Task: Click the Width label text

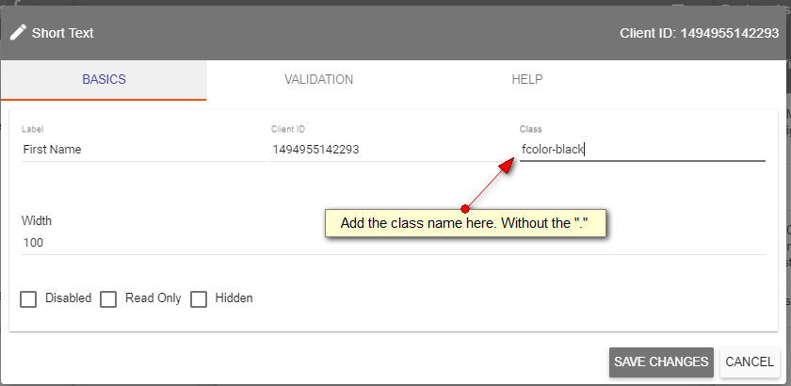Action: coord(37,220)
